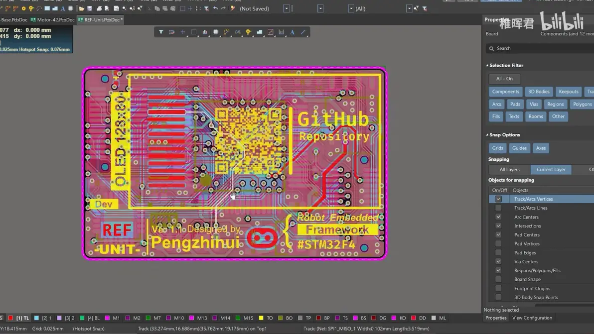Open the (Not Saved) dropdown arrow
Screen dimensions: 594x334
click(x=287, y=8)
